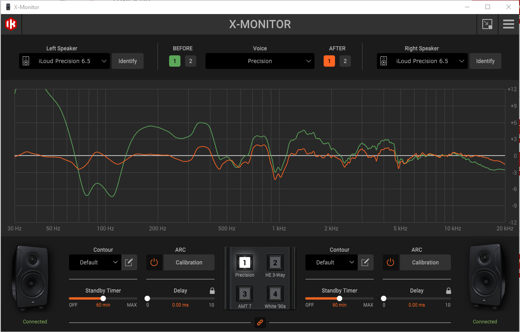The height and width of the screenshot is (332, 520).
Task: Maximize the X-Monitor window
Action: click(x=488, y=7)
